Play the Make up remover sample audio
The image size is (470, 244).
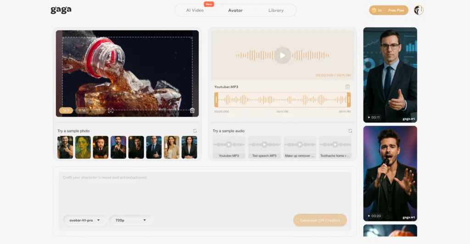300,144
